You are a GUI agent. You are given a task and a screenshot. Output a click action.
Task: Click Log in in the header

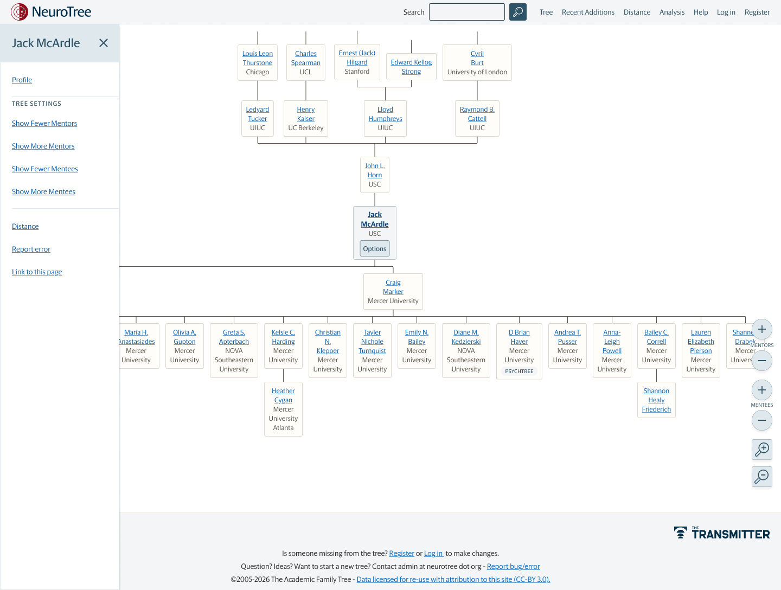coord(726,12)
